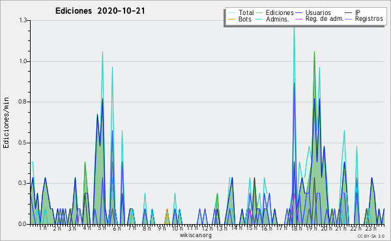Click the 5 h x-axis label
The image size is (391, 241).
[x=102, y=228]
